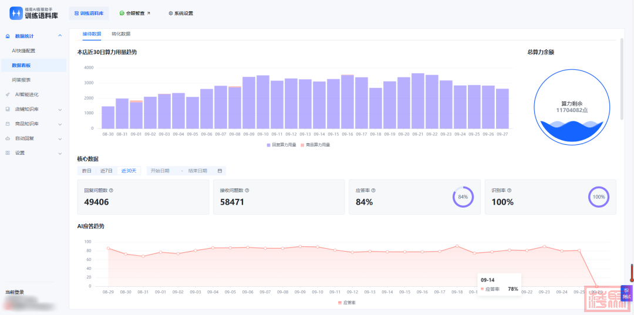Screen dimensions: 634x315
Task: Click the info icon next to 回复问题数
Action: coord(111,190)
